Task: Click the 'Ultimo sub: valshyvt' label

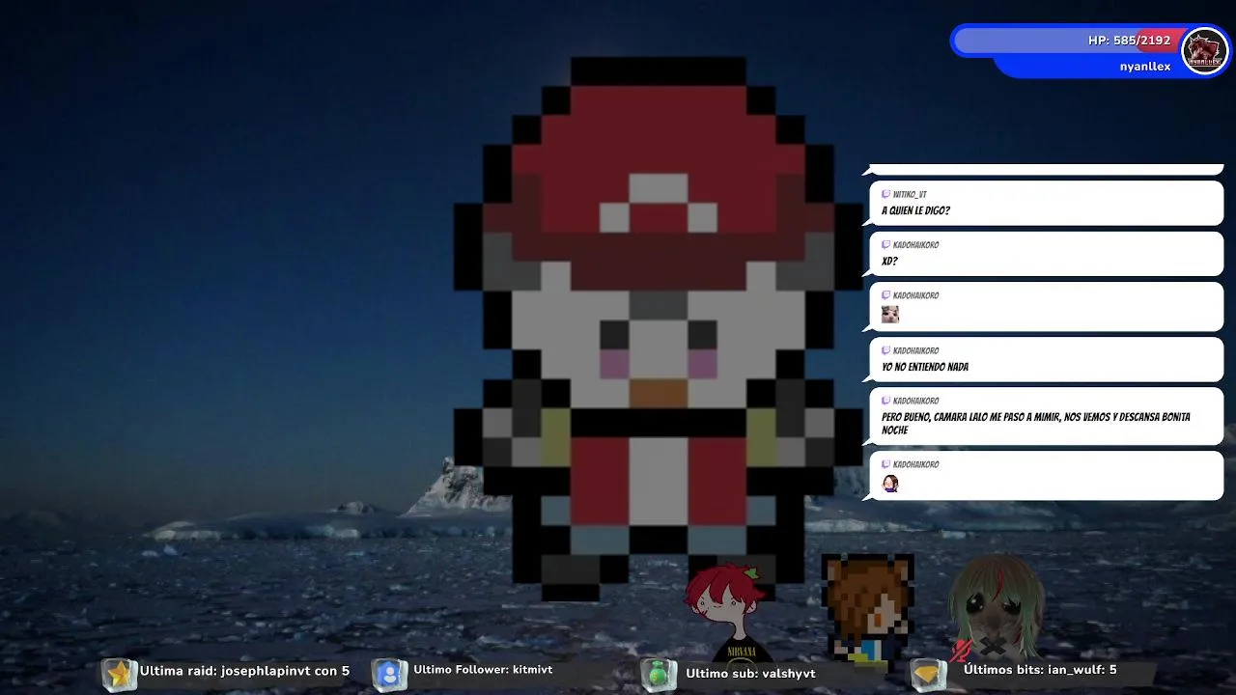Action: point(750,674)
